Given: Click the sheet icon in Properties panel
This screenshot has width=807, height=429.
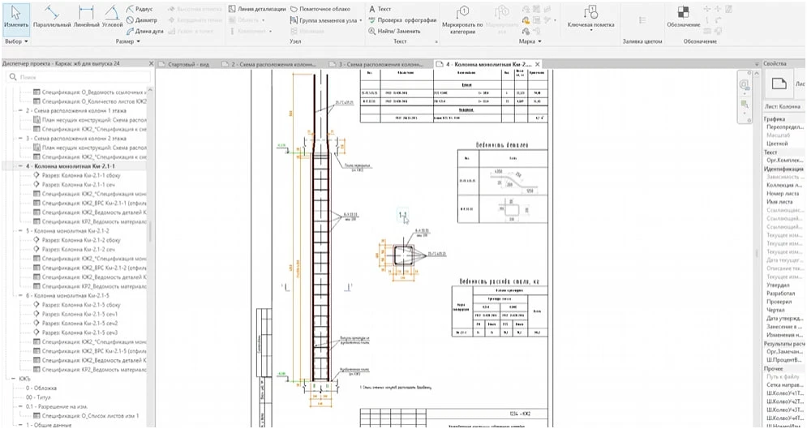Looking at the screenshot, I should point(779,84).
